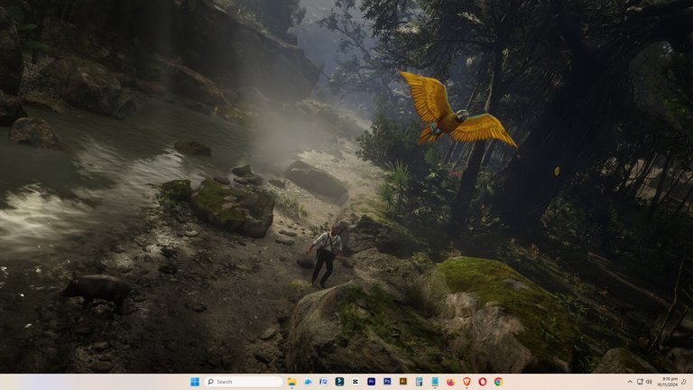Open Adobe Photoshop
This screenshot has height=390, width=693.
pos(387,382)
